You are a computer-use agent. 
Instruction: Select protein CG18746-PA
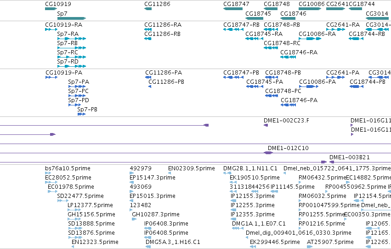299,100
